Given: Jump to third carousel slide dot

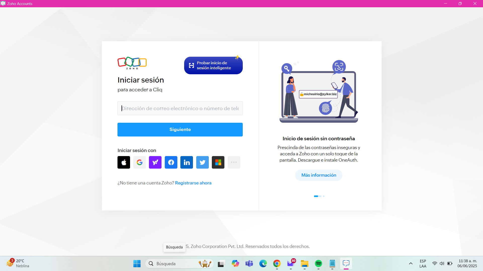Looking at the screenshot, I should 324,196.
